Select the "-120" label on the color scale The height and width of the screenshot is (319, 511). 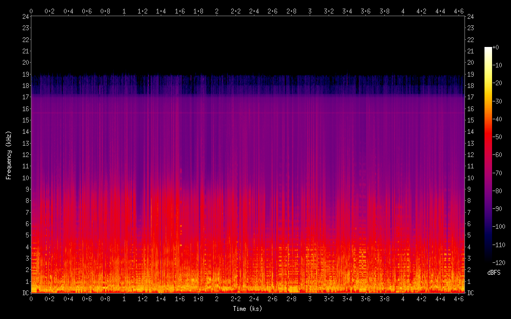coord(498,262)
